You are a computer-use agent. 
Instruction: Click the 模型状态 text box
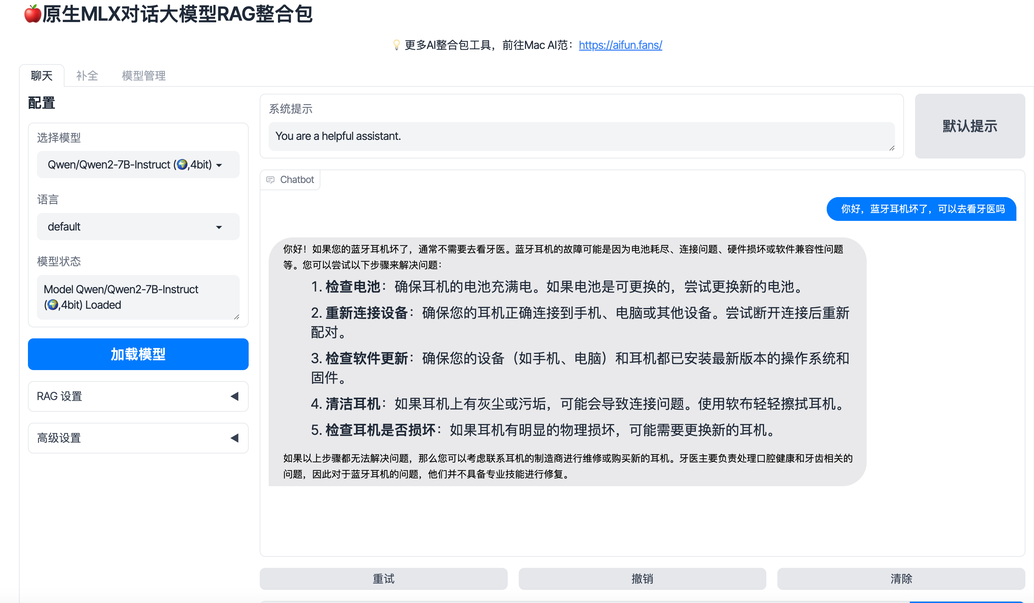(x=138, y=297)
